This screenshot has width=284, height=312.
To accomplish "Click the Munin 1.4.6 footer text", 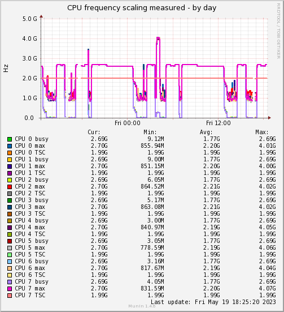I will [142, 306].
